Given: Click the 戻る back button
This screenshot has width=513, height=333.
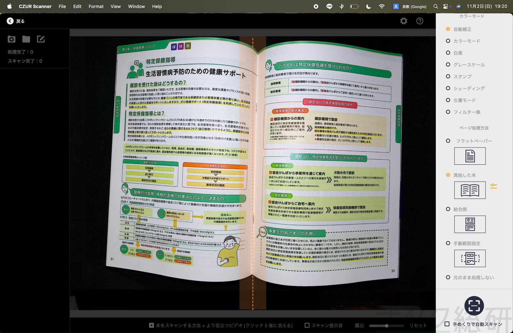Looking at the screenshot, I should click(16, 21).
